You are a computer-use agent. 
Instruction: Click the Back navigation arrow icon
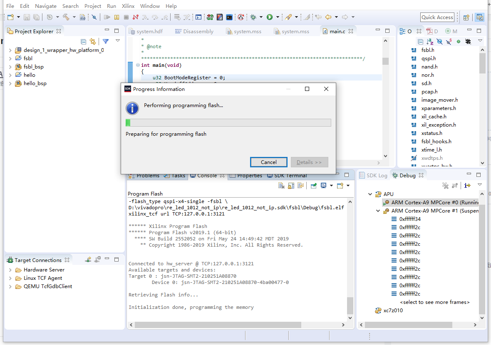[328, 17]
